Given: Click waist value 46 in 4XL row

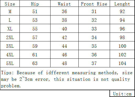Looking at the screenshot, I should click(x=64, y=55).
